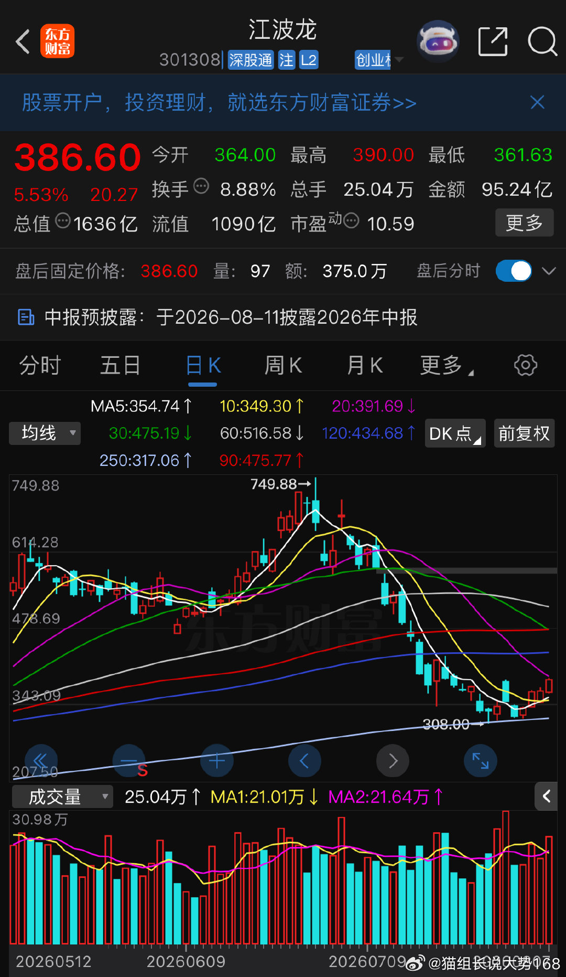Tap the MA 250:317.06 value
The width and height of the screenshot is (566, 977).
point(146,461)
